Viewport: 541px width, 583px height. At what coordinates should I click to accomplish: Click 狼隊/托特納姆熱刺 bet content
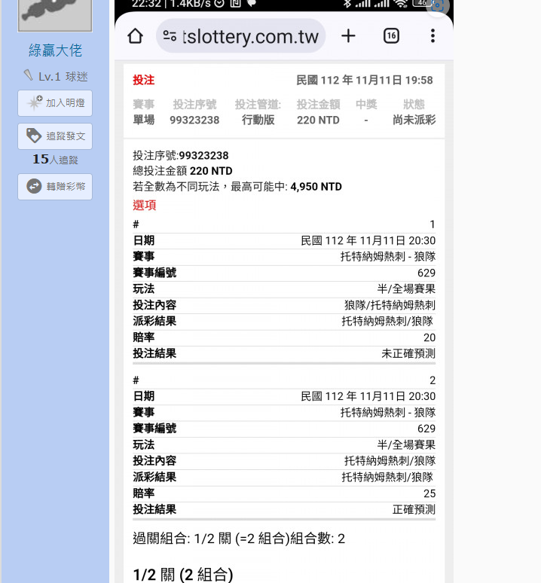coord(390,305)
